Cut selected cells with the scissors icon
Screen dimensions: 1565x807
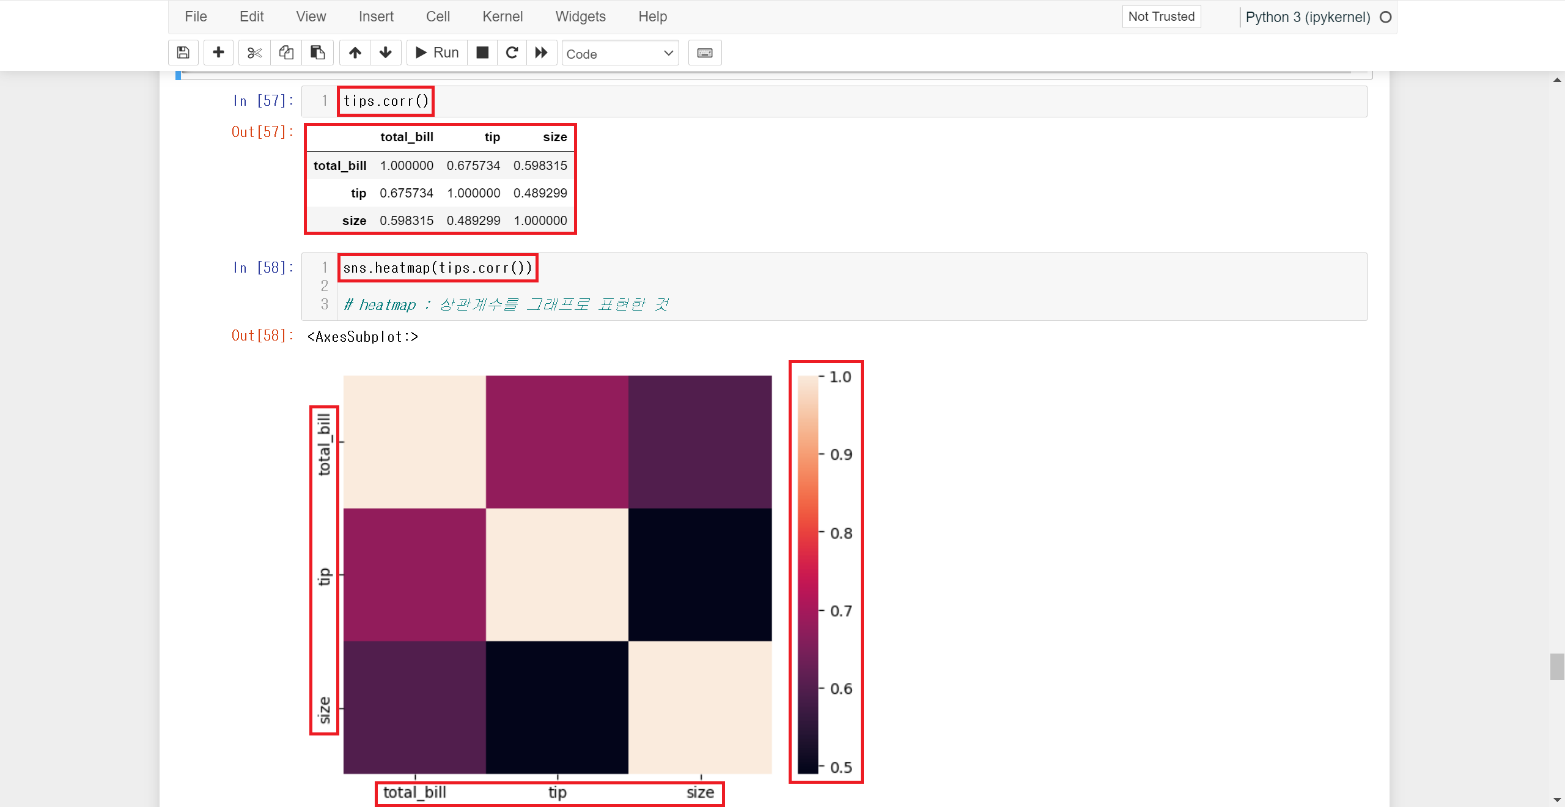(254, 53)
